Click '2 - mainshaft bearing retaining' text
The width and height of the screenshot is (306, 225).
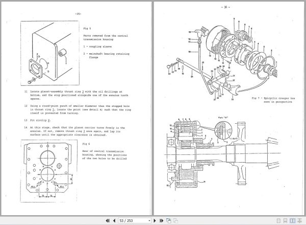[x=107, y=54]
